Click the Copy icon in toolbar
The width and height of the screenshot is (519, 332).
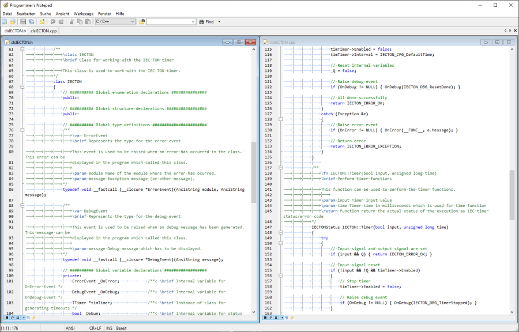80,21
